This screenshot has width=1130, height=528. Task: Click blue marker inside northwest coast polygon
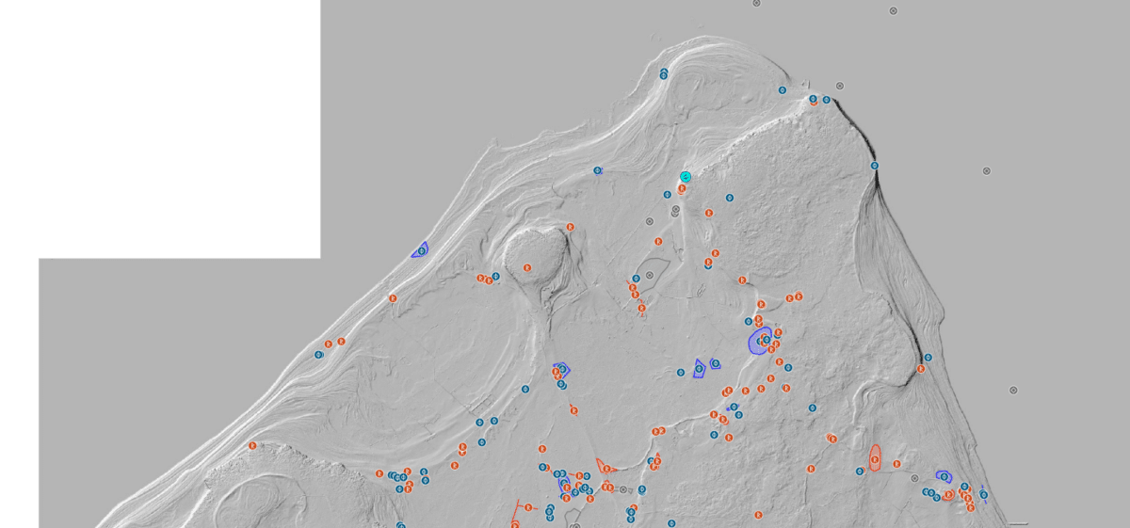click(421, 250)
